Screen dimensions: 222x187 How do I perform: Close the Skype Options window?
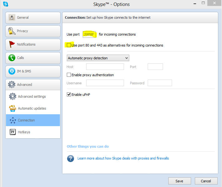point(215,3)
